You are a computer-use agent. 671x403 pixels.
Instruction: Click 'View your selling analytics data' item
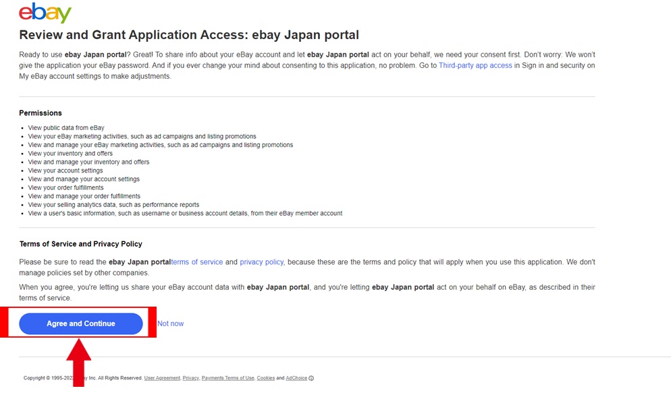[x=113, y=205]
